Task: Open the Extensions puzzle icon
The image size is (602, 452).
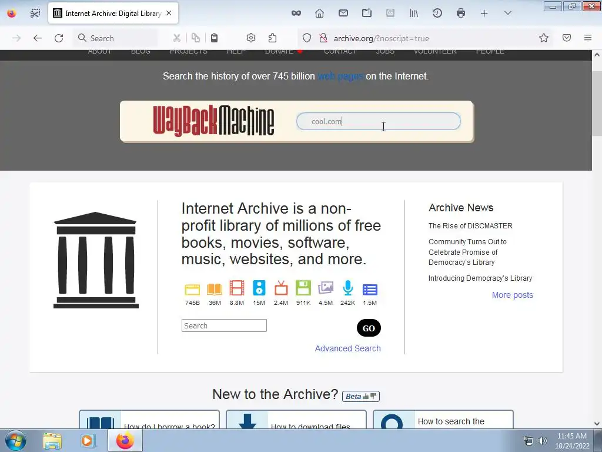Action: [x=273, y=38]
